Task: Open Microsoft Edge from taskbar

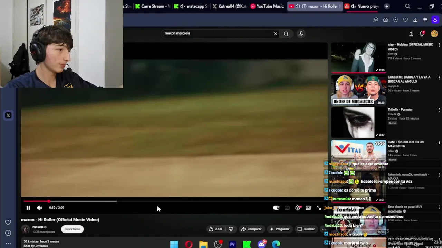Action: [276, 244]
